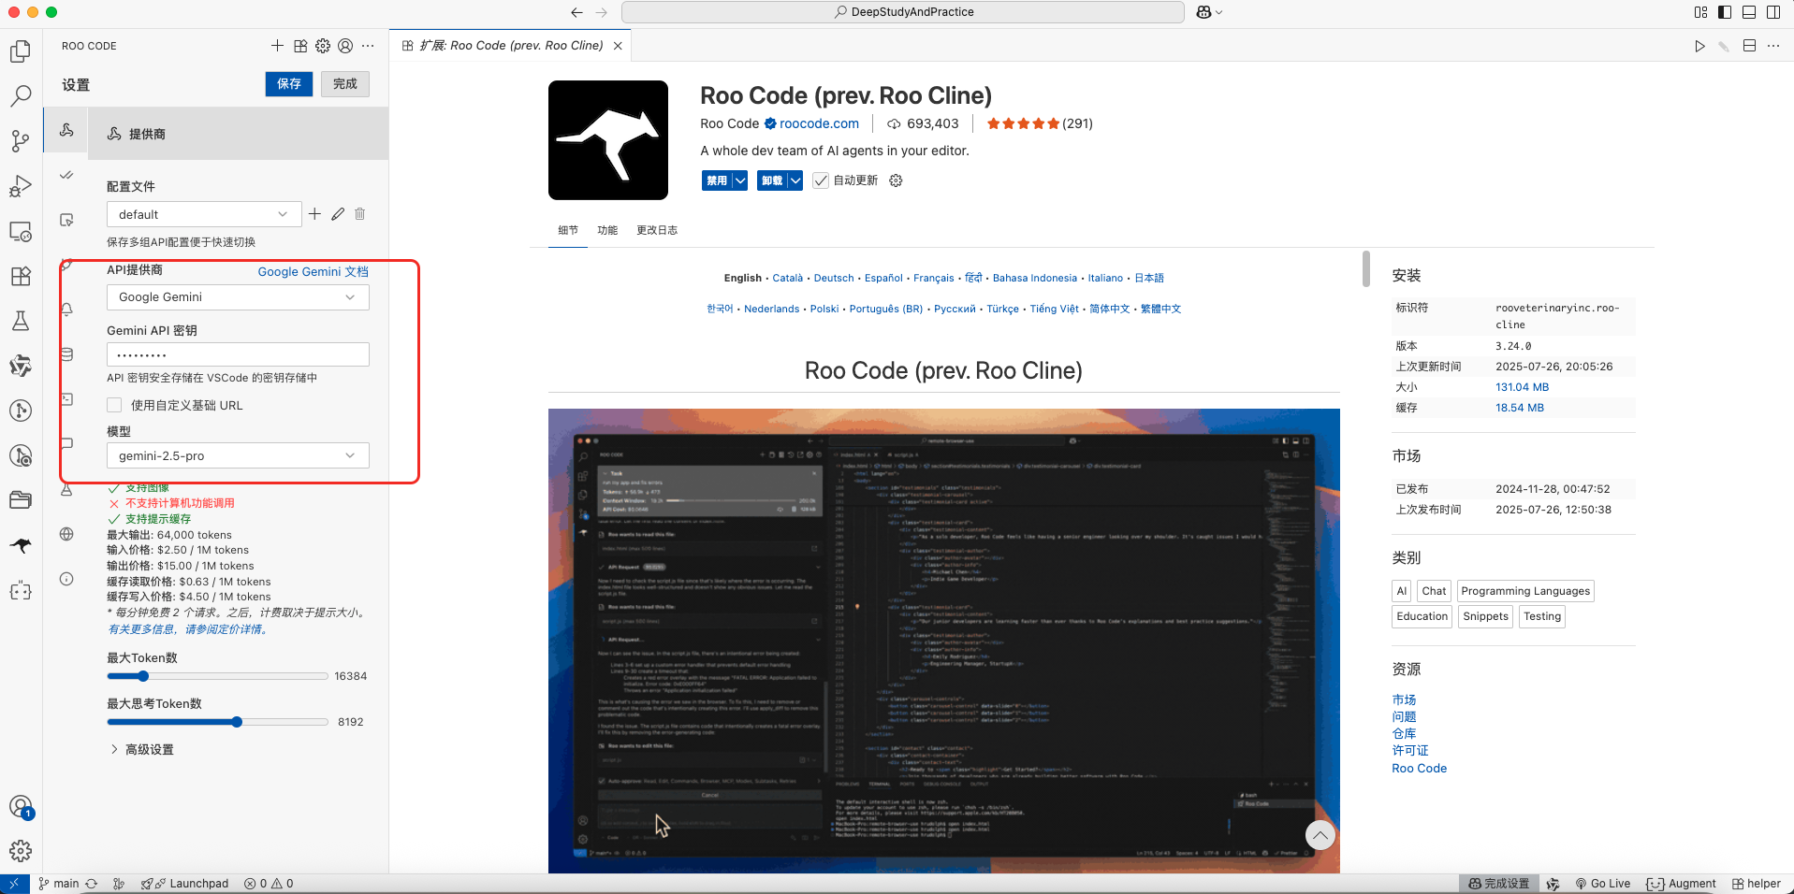
Task: Open the Programming Languages category tag
Action: pyautogui.click(x=1525, y=591)
